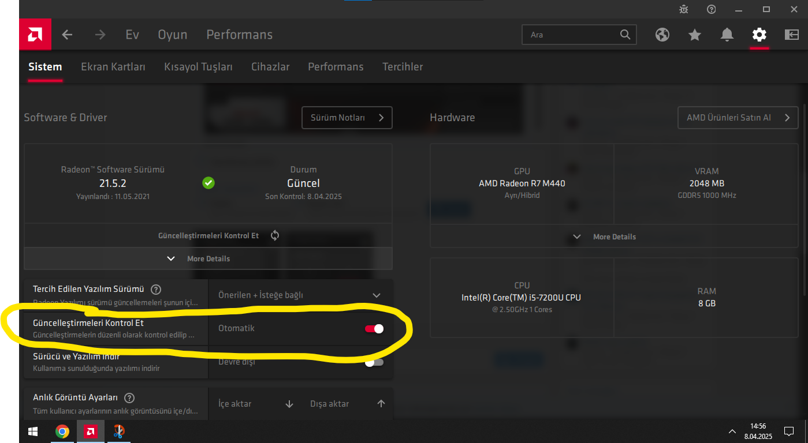
Task: Open Performans in the top navigation bar
Action: (x=239, y=35)
